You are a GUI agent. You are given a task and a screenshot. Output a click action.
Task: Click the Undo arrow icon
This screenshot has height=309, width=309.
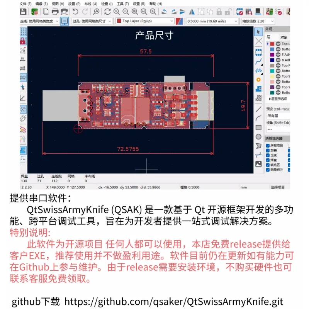(75, 12)
